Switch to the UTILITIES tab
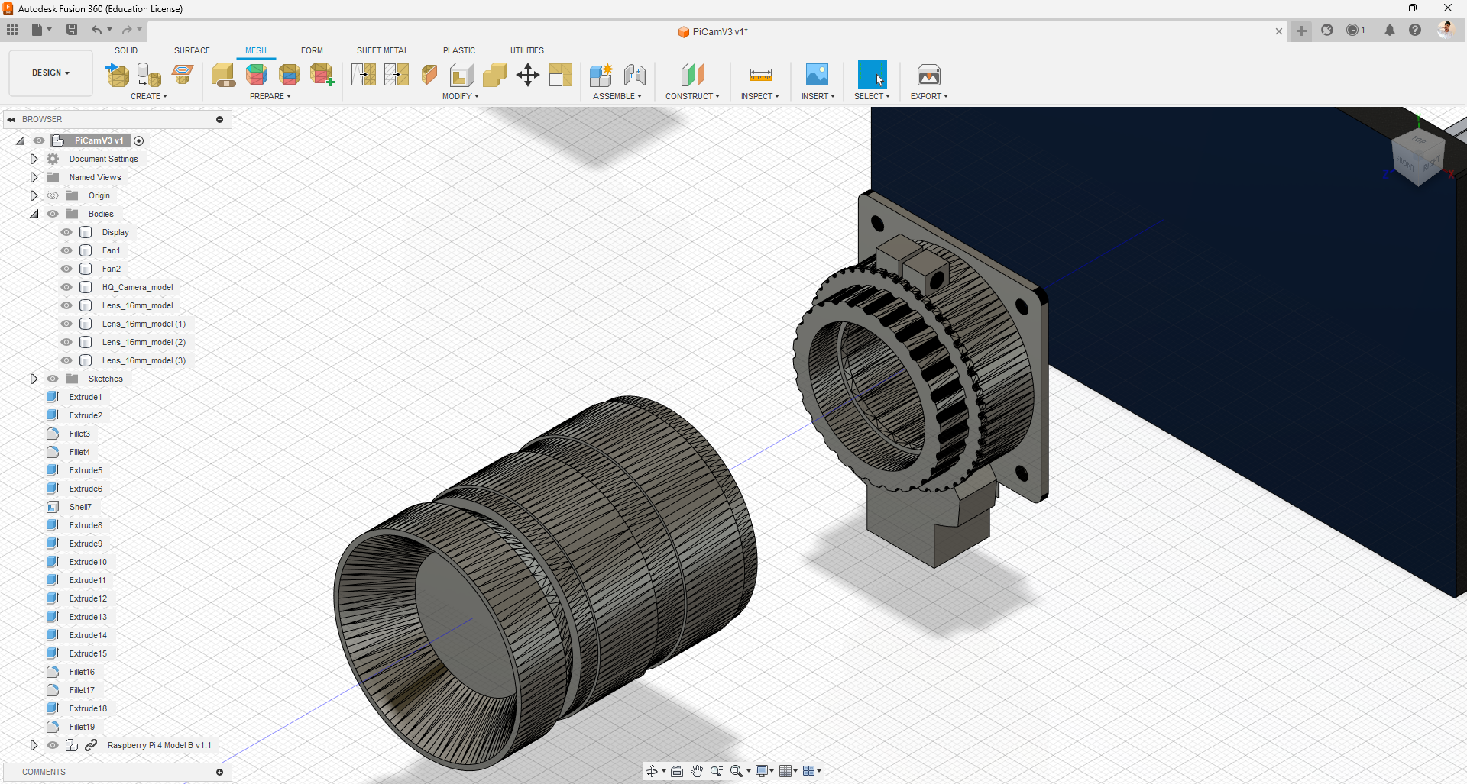Image resolution: width=1467 pixels, height=784 pixels. coord(527,50)
